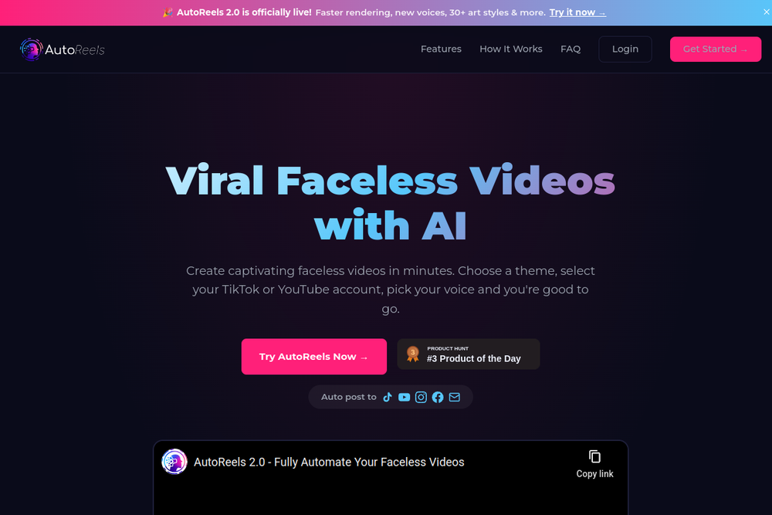Click the Product Hunt medal icon

tap(412, 354)
